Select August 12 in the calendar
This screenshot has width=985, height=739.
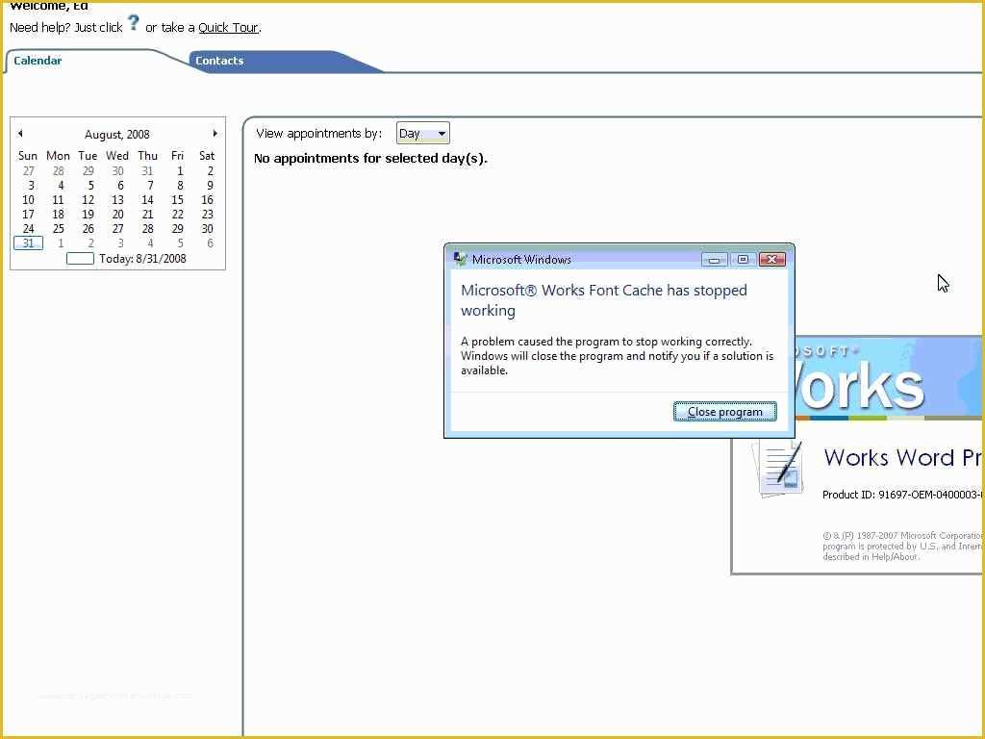pos(88,200)
